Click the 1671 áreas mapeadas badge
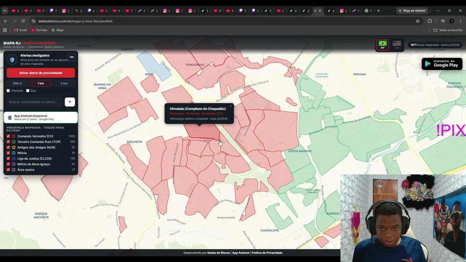The width and height of the screenshot is (466, 262). pyautogui.click(x=435, y=45)
